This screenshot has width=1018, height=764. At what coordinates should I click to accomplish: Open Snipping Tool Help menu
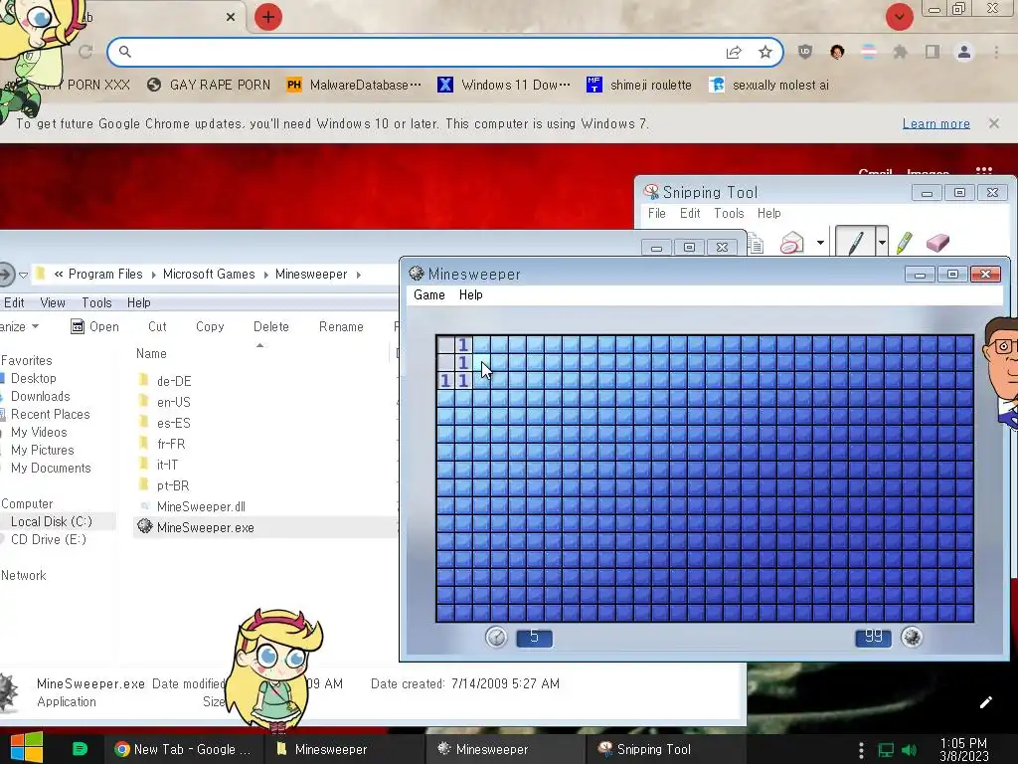point(768,213)
